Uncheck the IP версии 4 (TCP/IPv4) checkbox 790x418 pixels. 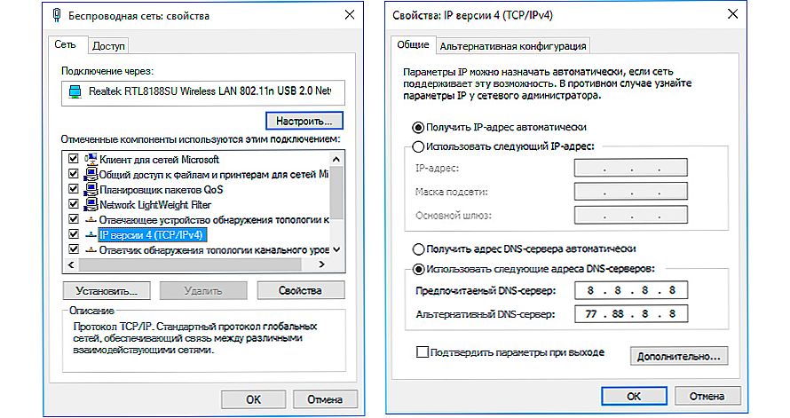tap(74, 234)
